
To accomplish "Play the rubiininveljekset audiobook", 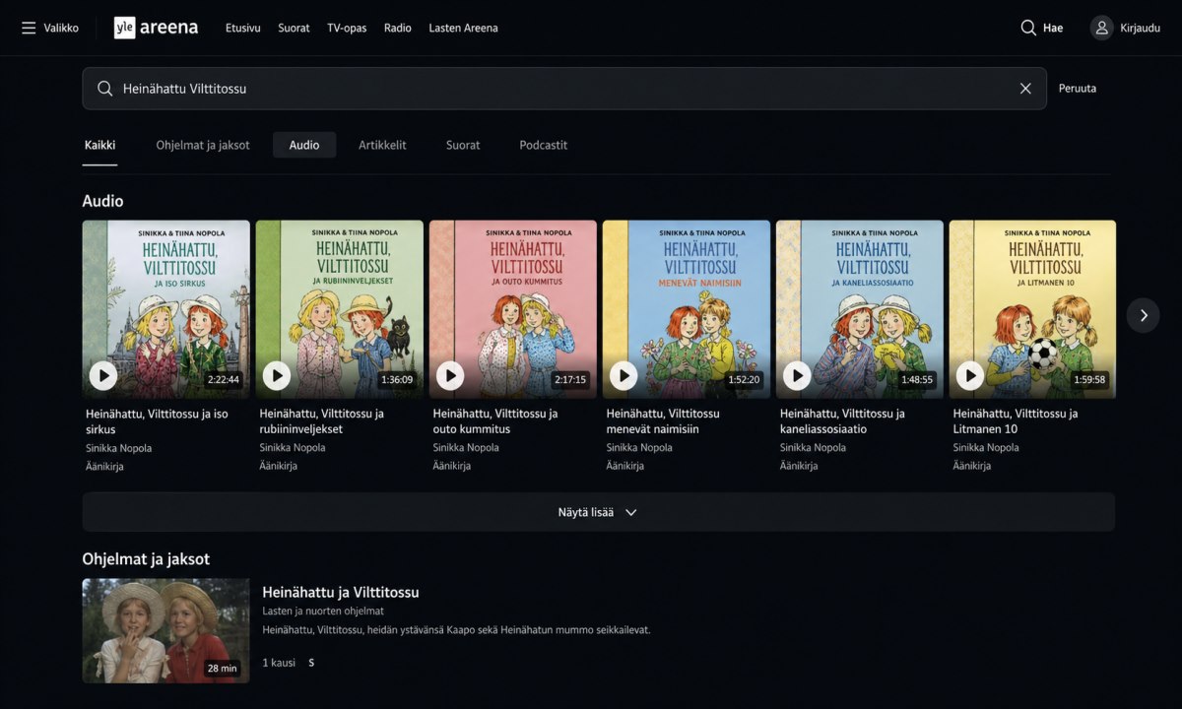I will click(277, 375).
